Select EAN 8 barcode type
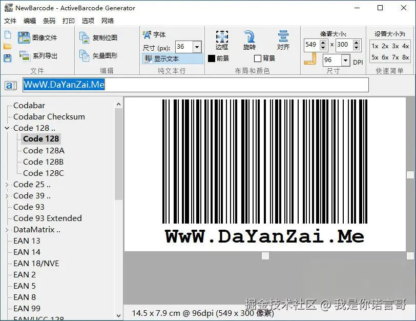This screenshot has height=321, width=416. click(x=25, y=297)
